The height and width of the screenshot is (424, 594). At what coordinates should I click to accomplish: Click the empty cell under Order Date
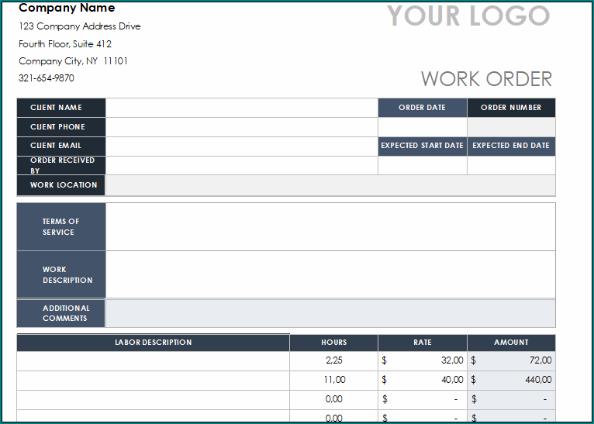[x=423, y=127]
